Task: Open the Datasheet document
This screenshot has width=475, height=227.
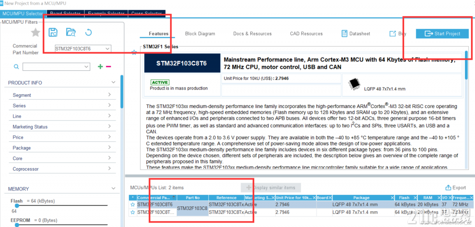Action: click(x=356, y=33)
